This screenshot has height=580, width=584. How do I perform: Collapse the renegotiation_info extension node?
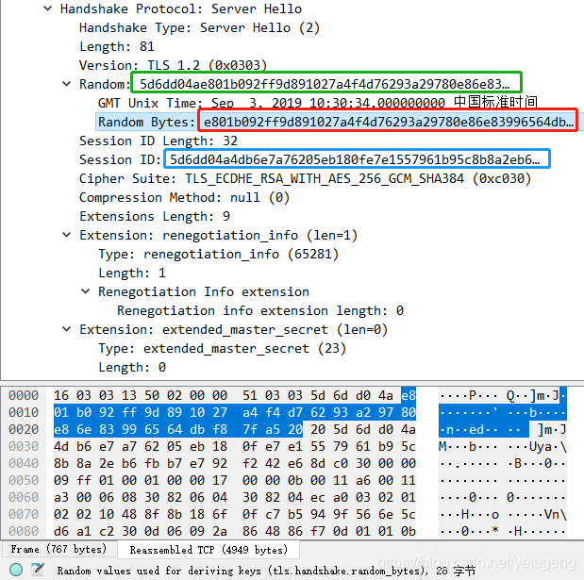(x=66, y=235)
